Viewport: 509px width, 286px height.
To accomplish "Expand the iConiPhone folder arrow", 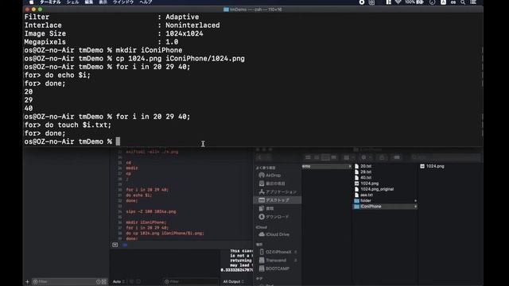I will coord(415,207).
